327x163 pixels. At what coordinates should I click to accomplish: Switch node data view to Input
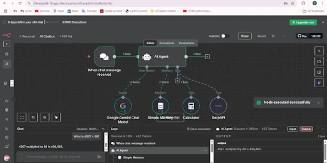[x=293, y=129]
